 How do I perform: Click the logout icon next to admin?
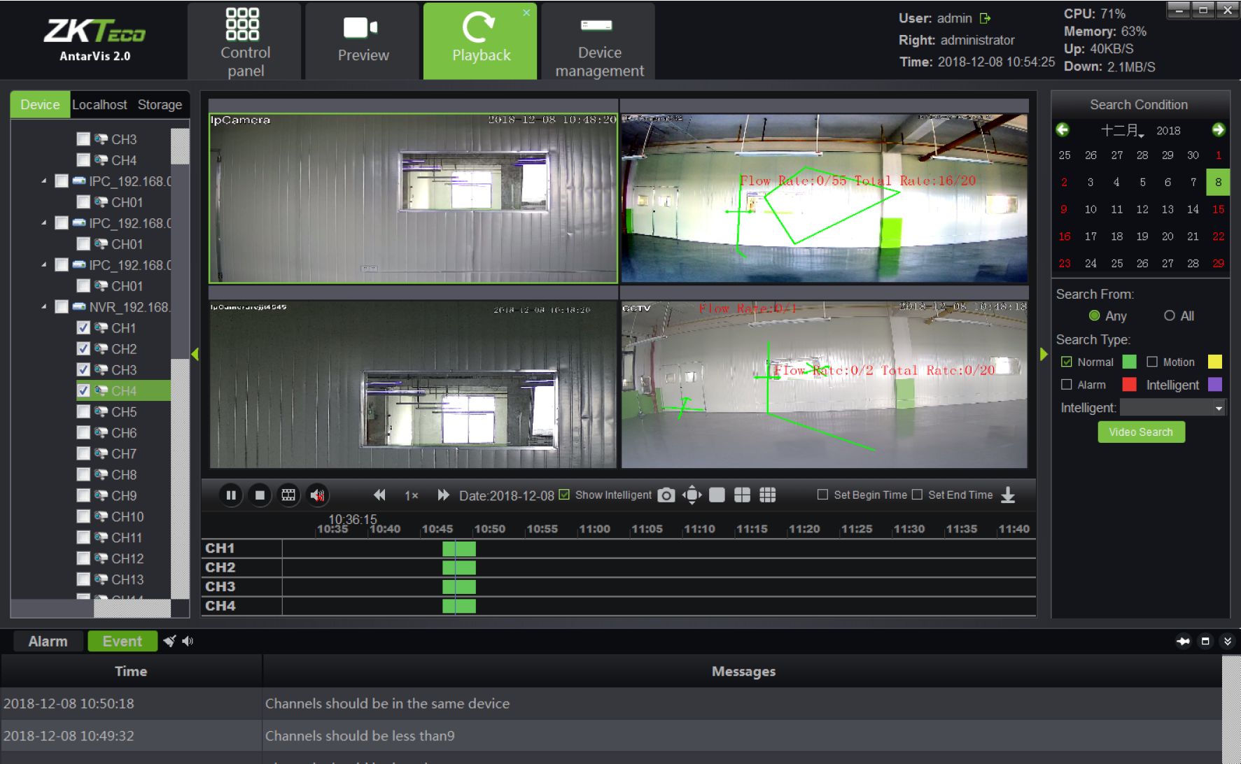(986, 18)
